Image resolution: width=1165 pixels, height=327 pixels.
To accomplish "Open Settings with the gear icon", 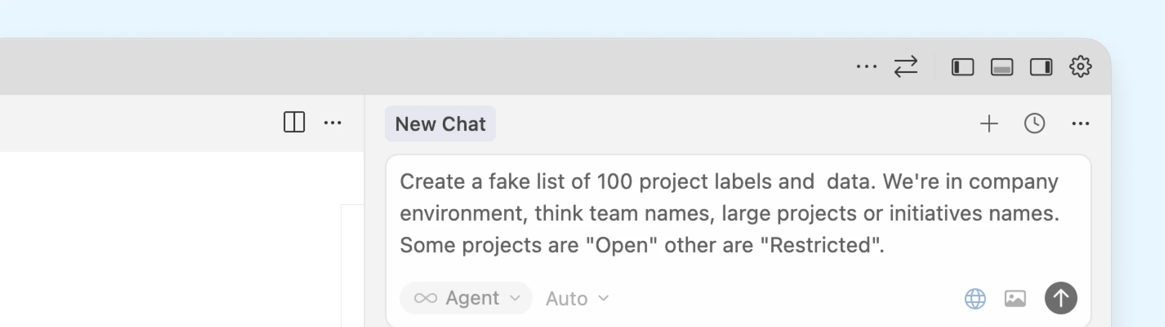I will (x=1081, y=66).
